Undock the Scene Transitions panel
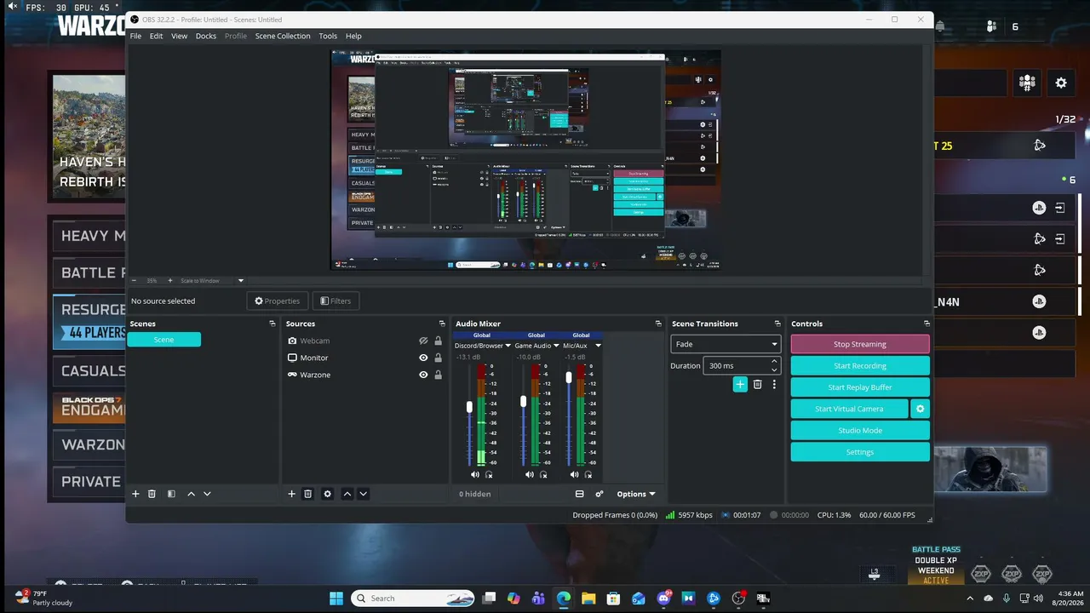Image resolution: width=1090 pixels, height=613 pixels. [777, 324]
